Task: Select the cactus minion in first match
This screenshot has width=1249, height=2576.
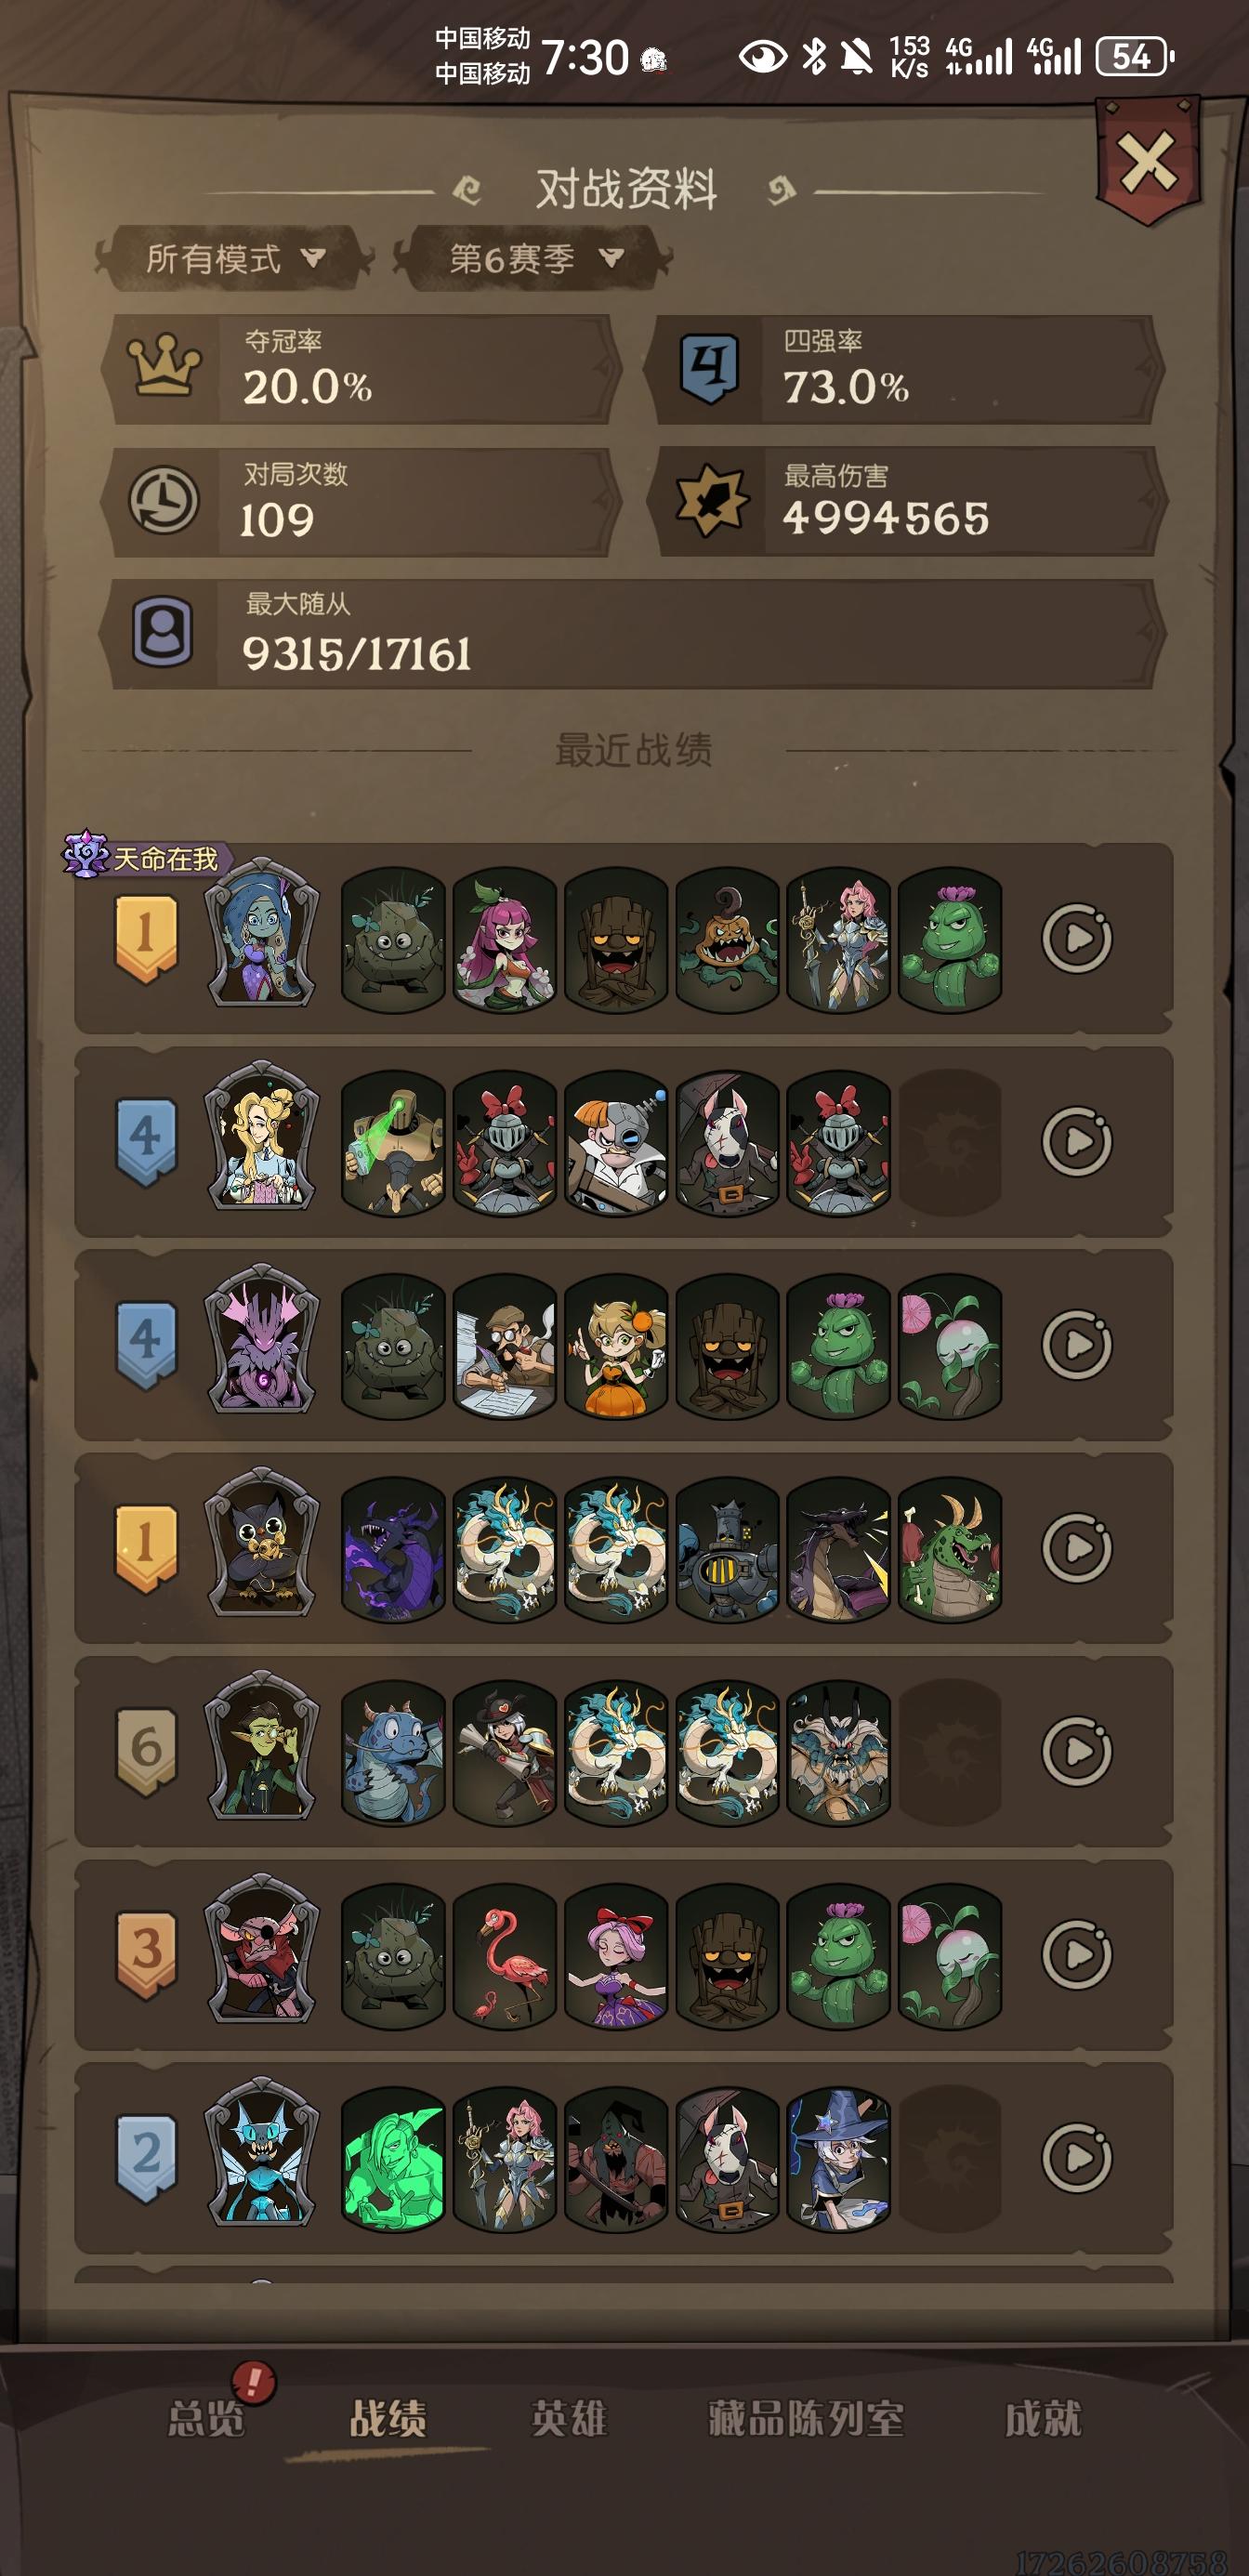Action: pos(949,939)
